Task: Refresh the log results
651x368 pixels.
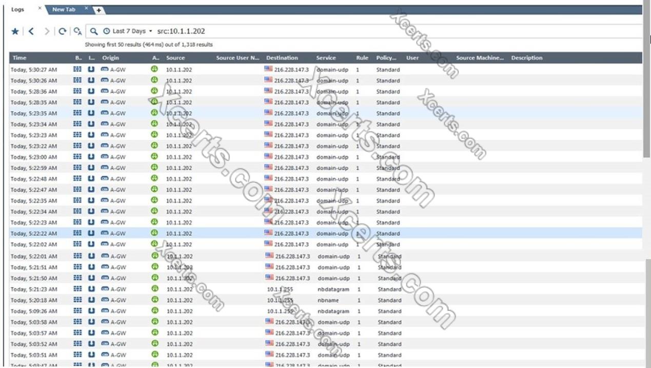Action: pos(62,31)
